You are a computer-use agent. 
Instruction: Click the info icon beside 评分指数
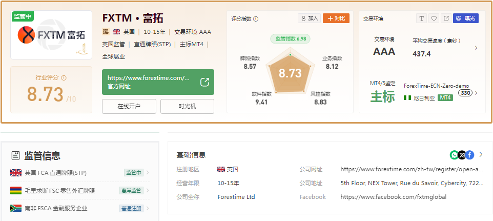coord(256,19)
